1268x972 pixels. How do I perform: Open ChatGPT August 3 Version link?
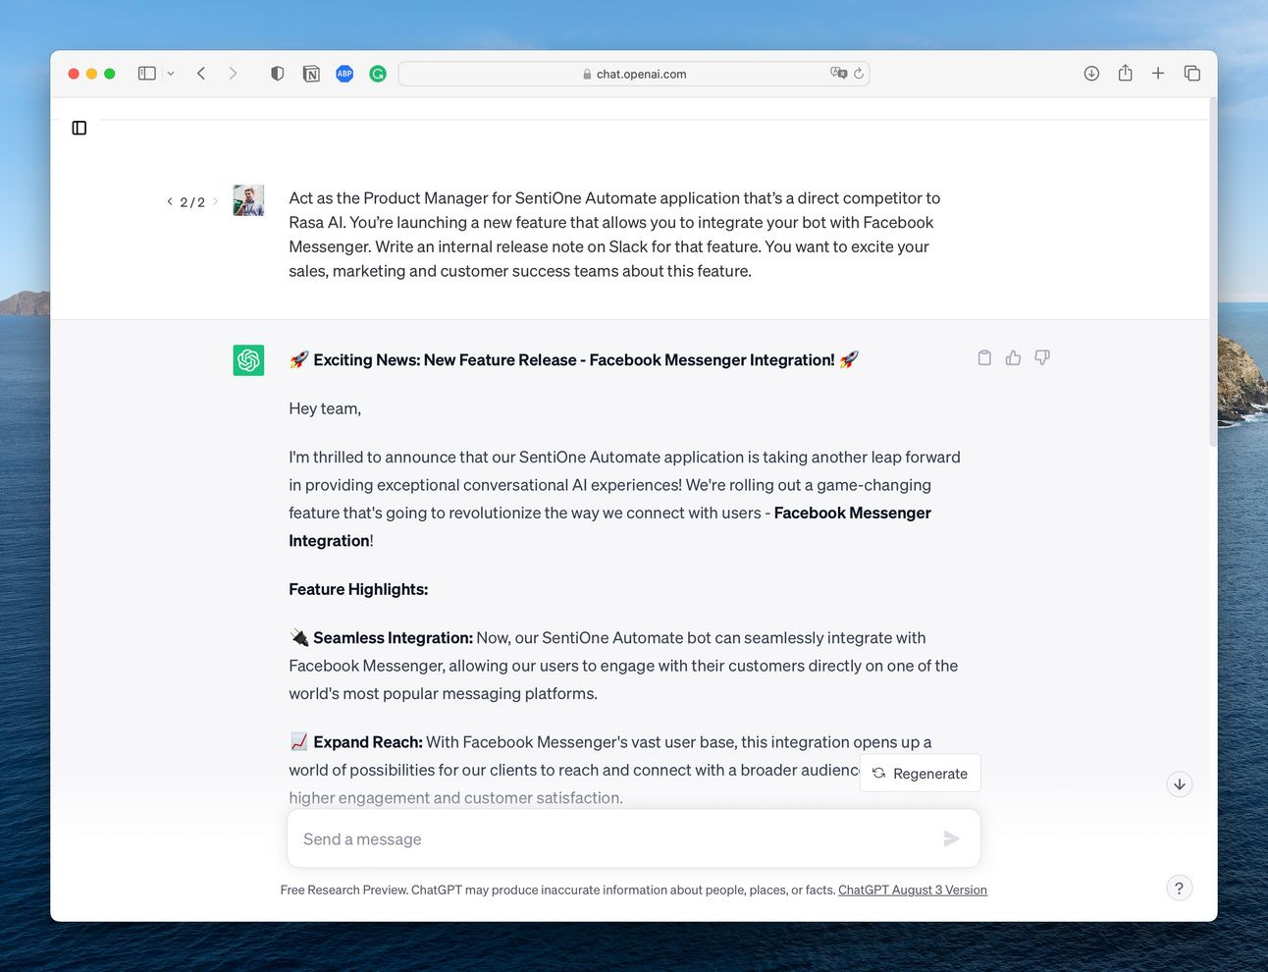coord(913,891)
